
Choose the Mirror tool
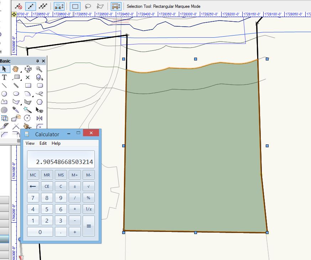click(x=40, y=118)
